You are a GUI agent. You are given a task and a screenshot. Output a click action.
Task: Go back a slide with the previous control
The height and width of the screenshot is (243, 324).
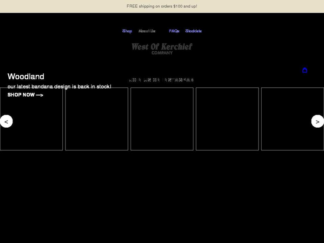(6, 121)
